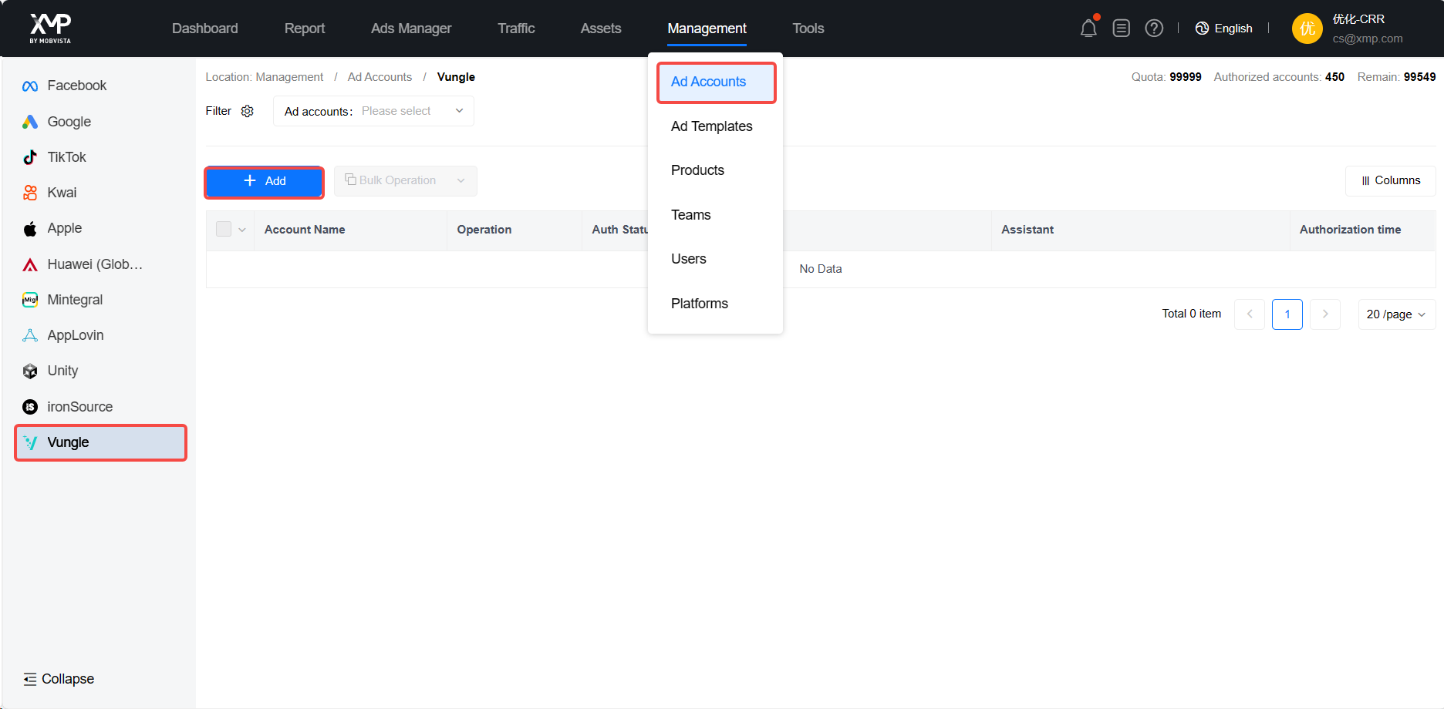1444x709 pixels.
Task: Click the Collapse sidebar icon
Action: tap(30, 679)
